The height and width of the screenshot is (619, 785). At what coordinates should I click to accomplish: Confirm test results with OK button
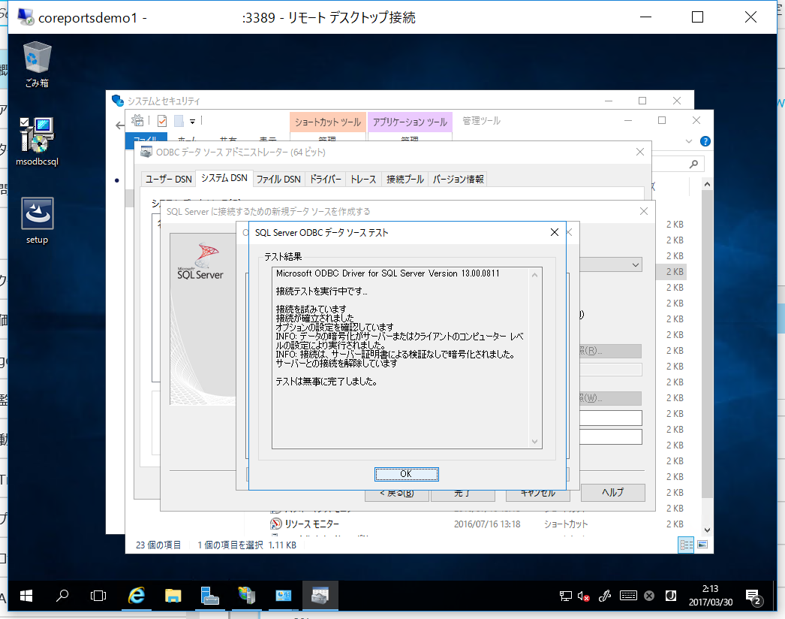[407, 474]
